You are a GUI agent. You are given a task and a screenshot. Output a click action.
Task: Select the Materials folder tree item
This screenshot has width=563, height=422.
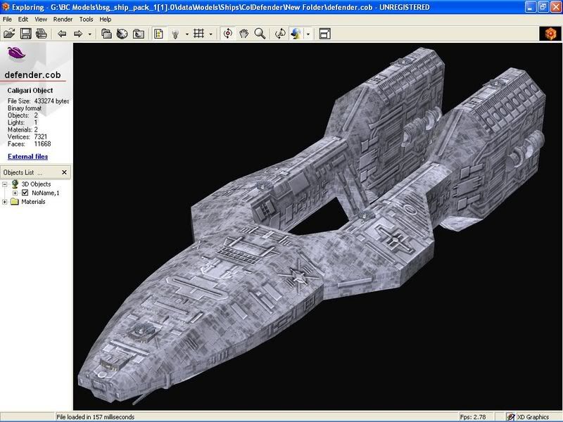(33, 202)
